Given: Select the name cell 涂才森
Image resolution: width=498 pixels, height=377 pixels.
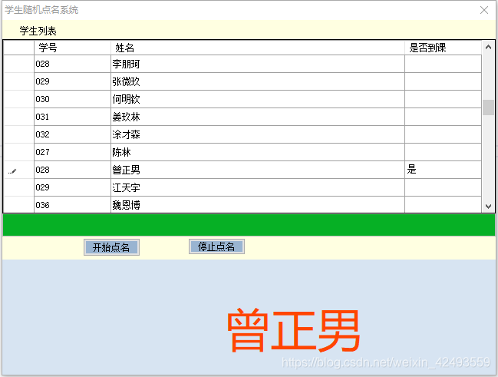Looking at the screenshot, I should [x=258, y=134].
